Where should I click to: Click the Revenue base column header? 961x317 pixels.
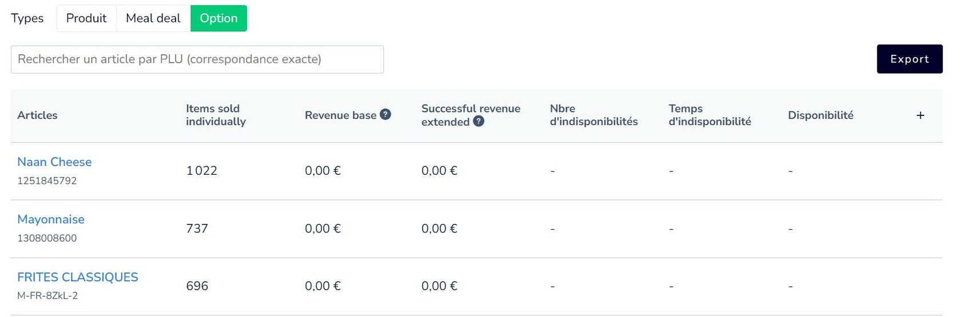pos(341,115)
